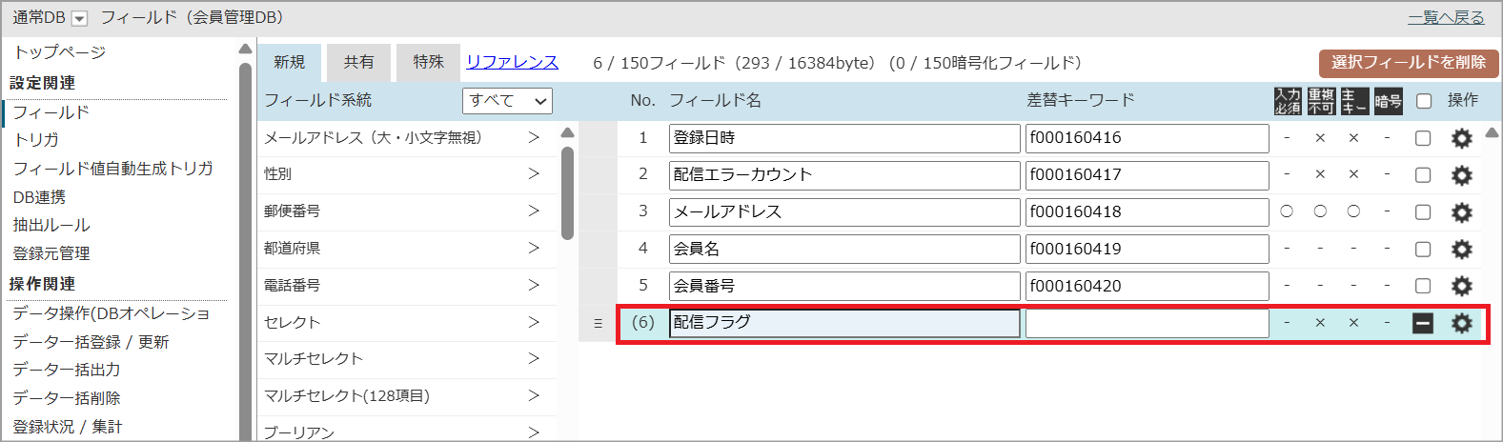Check the box for 会員番号 row
This screenshot has height=442, width=1503.
click(x=1423, y=286)
